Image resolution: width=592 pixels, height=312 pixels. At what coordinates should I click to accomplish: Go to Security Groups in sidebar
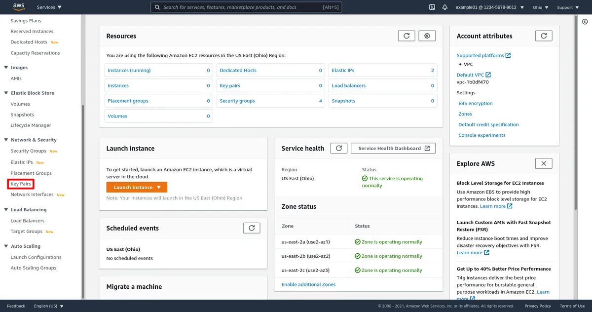pos(29,151)
